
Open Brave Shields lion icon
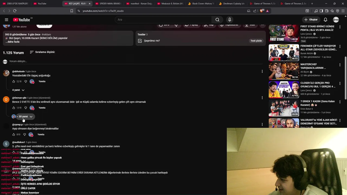[261, 11]
